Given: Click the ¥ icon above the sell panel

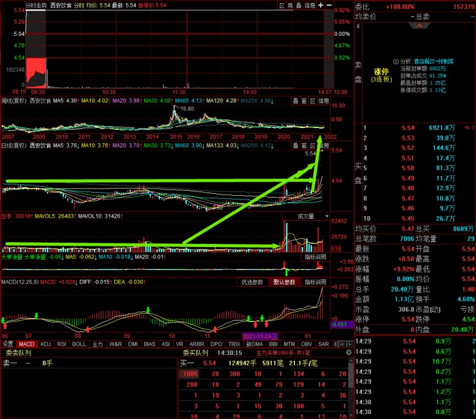Looking at the screenshot, I should tap(358, 27).
